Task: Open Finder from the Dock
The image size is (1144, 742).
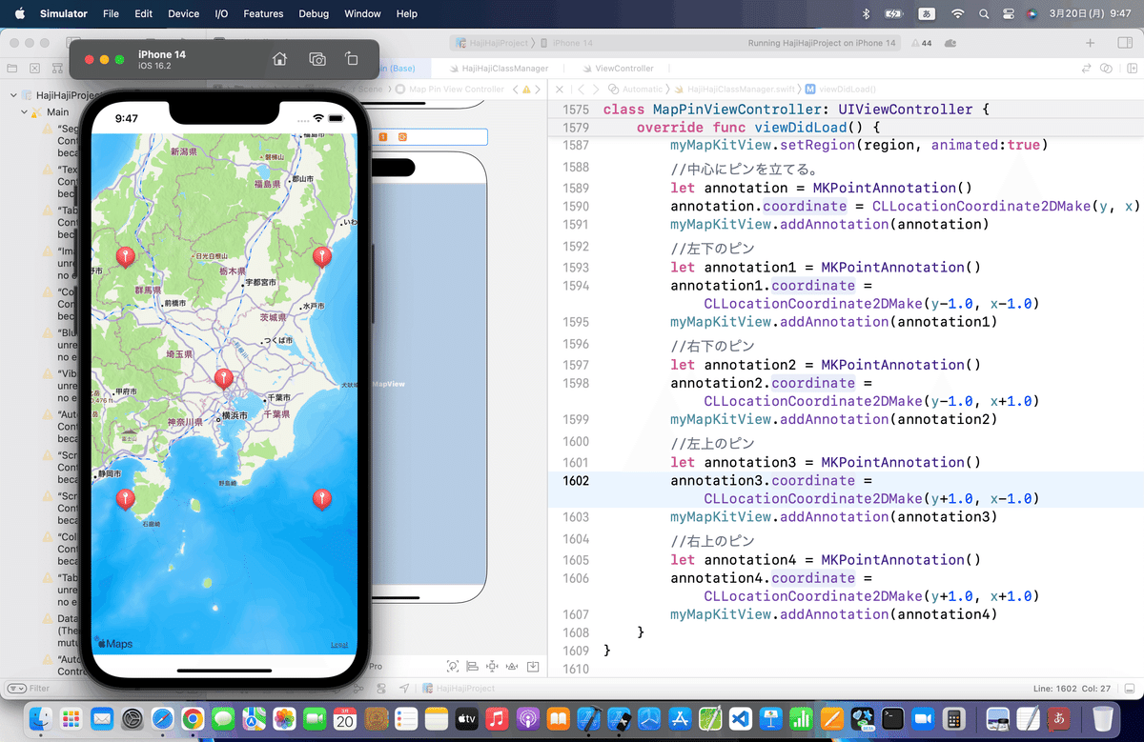Action: pos(40,718)
